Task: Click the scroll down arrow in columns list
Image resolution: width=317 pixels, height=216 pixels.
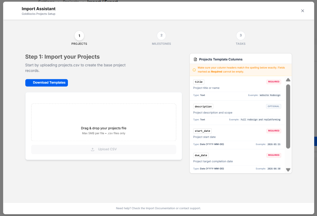Action: [288, 170]
